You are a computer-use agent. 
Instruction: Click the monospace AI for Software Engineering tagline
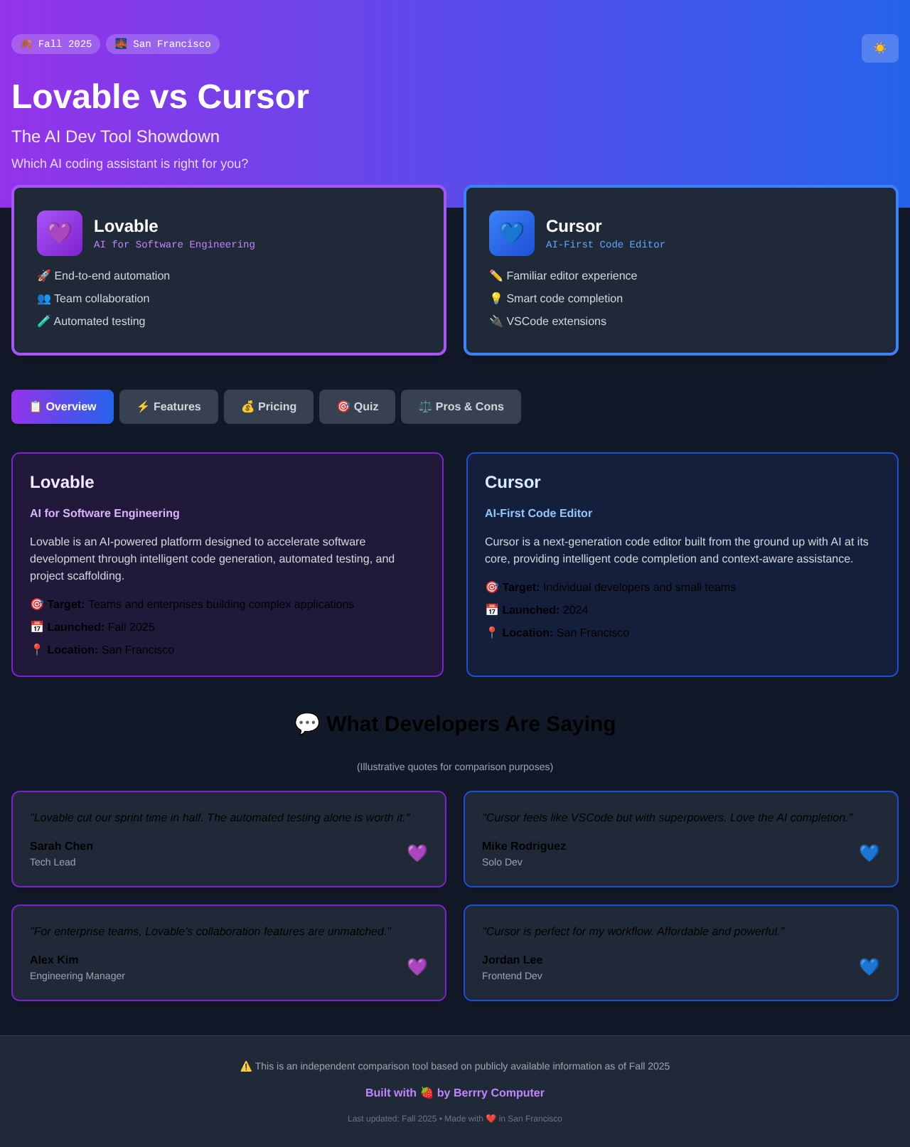pos(174,245)
